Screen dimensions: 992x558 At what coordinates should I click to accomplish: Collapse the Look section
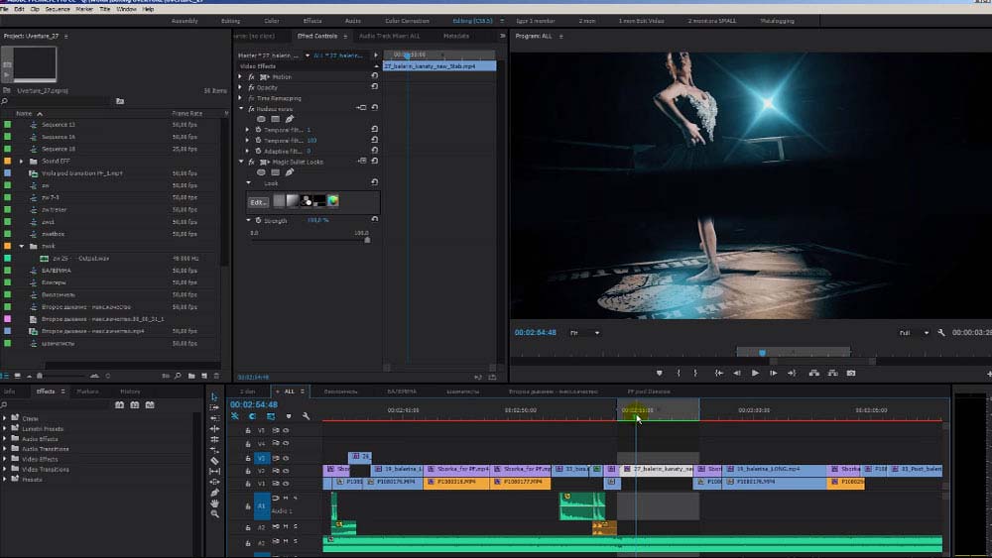coord(249,183)
